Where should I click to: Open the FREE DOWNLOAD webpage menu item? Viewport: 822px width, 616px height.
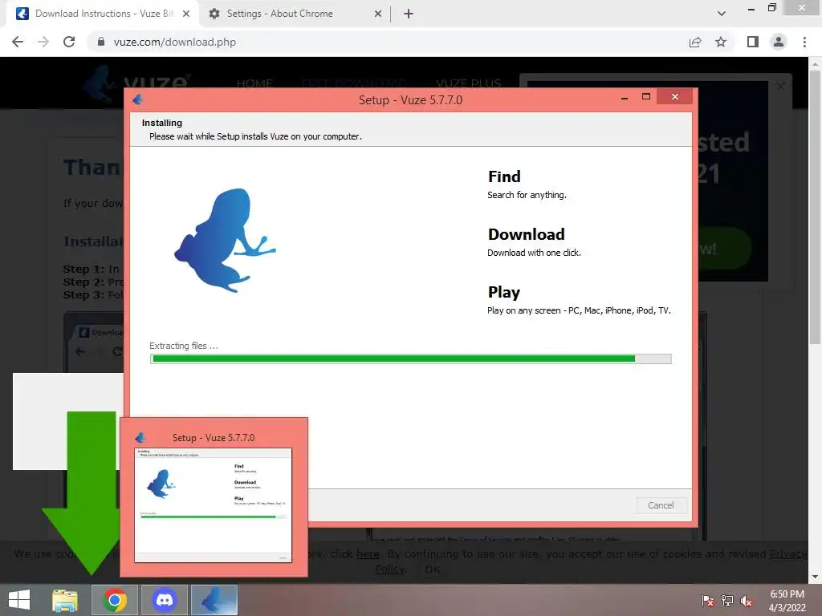click(x=354, y=83)
